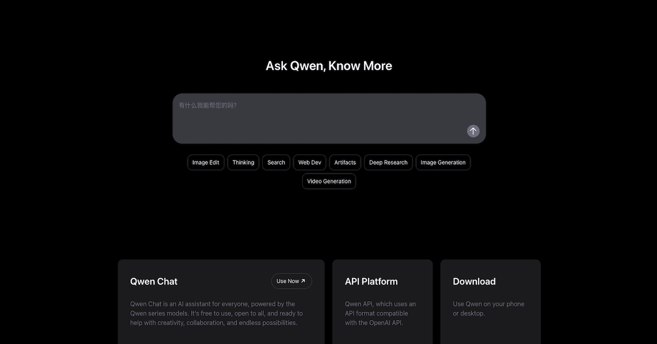Click the 'Ask Qwen, Know More' heading
The height and width of the screenshot is (344, 657).
click(x=329, y=66)
